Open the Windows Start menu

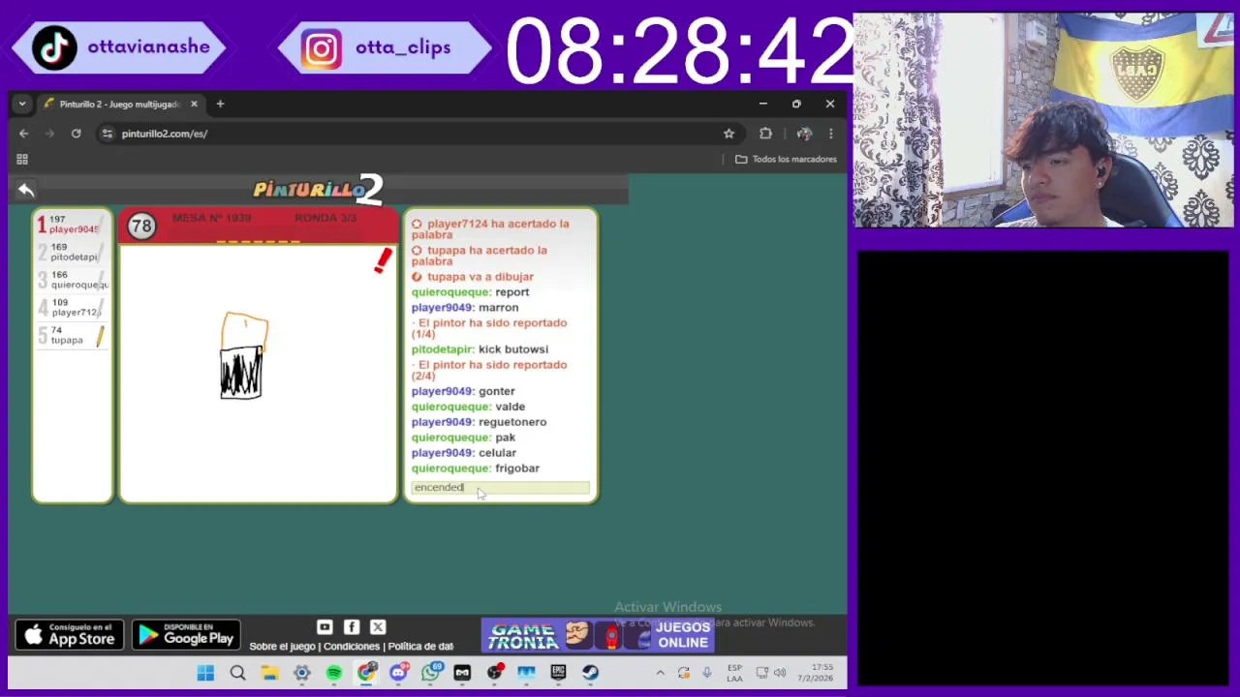(x=205, y=673)
